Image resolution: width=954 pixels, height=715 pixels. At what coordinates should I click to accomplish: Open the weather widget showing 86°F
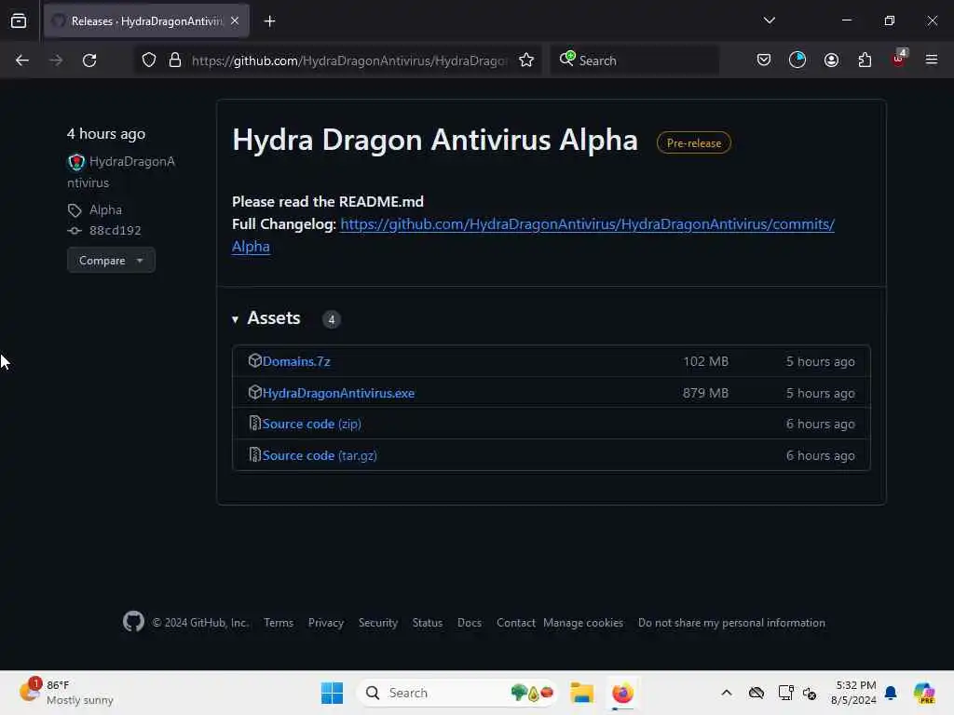66,693
